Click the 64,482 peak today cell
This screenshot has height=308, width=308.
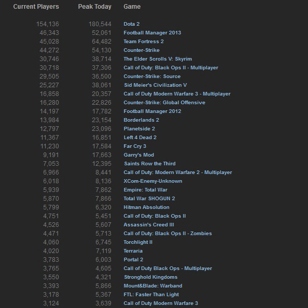coord(101,42)
